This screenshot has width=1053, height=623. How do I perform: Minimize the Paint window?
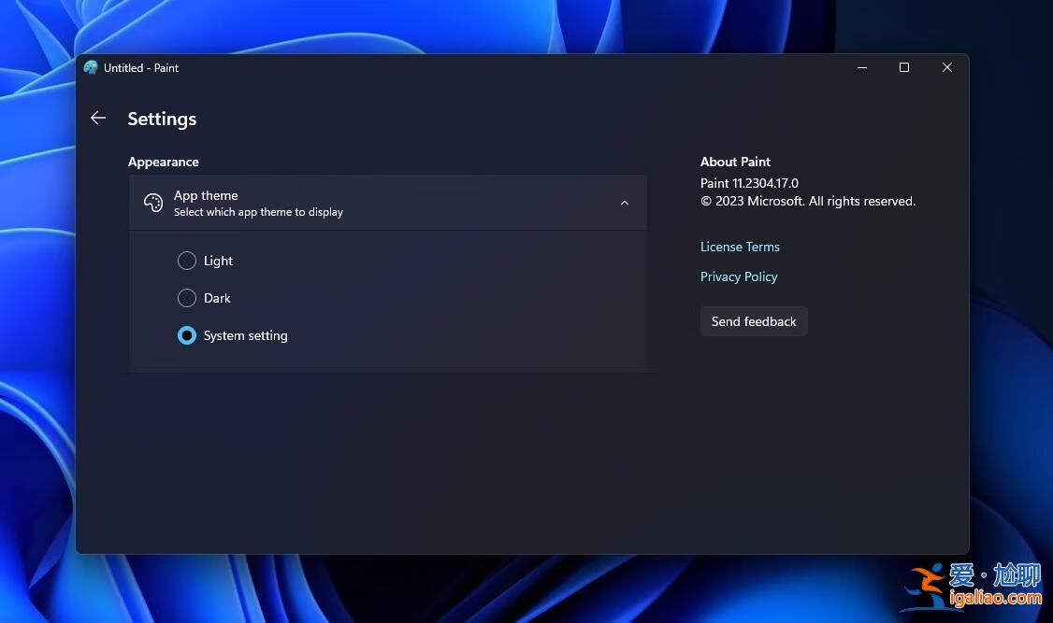(x=861, y=67)
